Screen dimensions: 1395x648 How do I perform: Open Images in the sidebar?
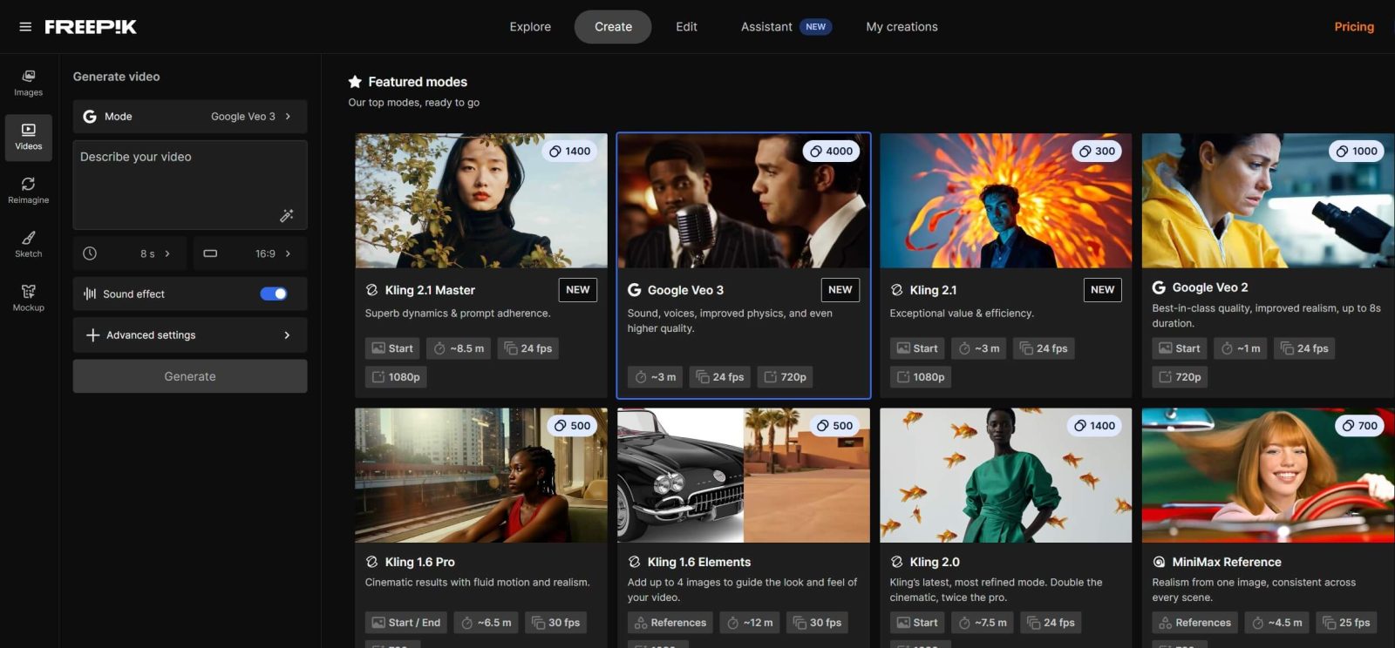[28, 83]
